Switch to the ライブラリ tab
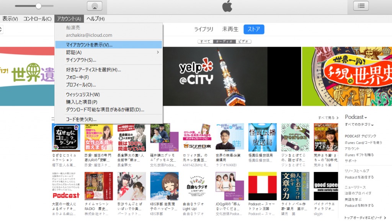 click(x=204, y=29)
